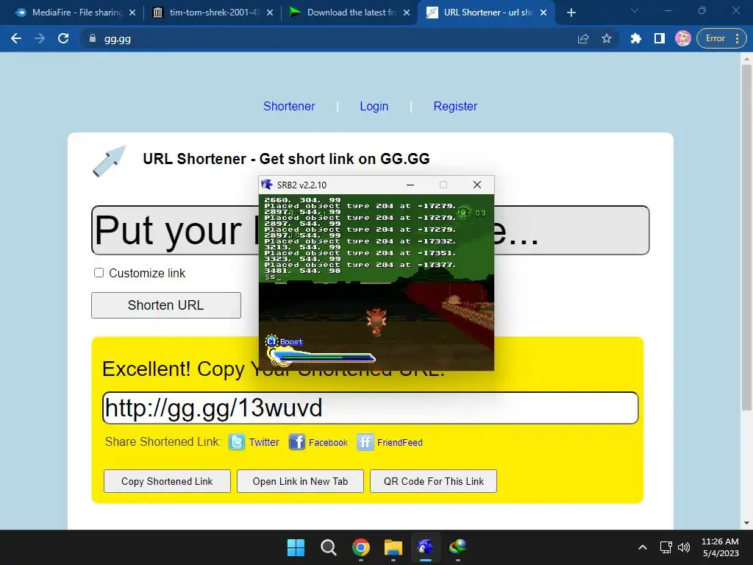Click Copy Shortened Link button

(167, 481)
